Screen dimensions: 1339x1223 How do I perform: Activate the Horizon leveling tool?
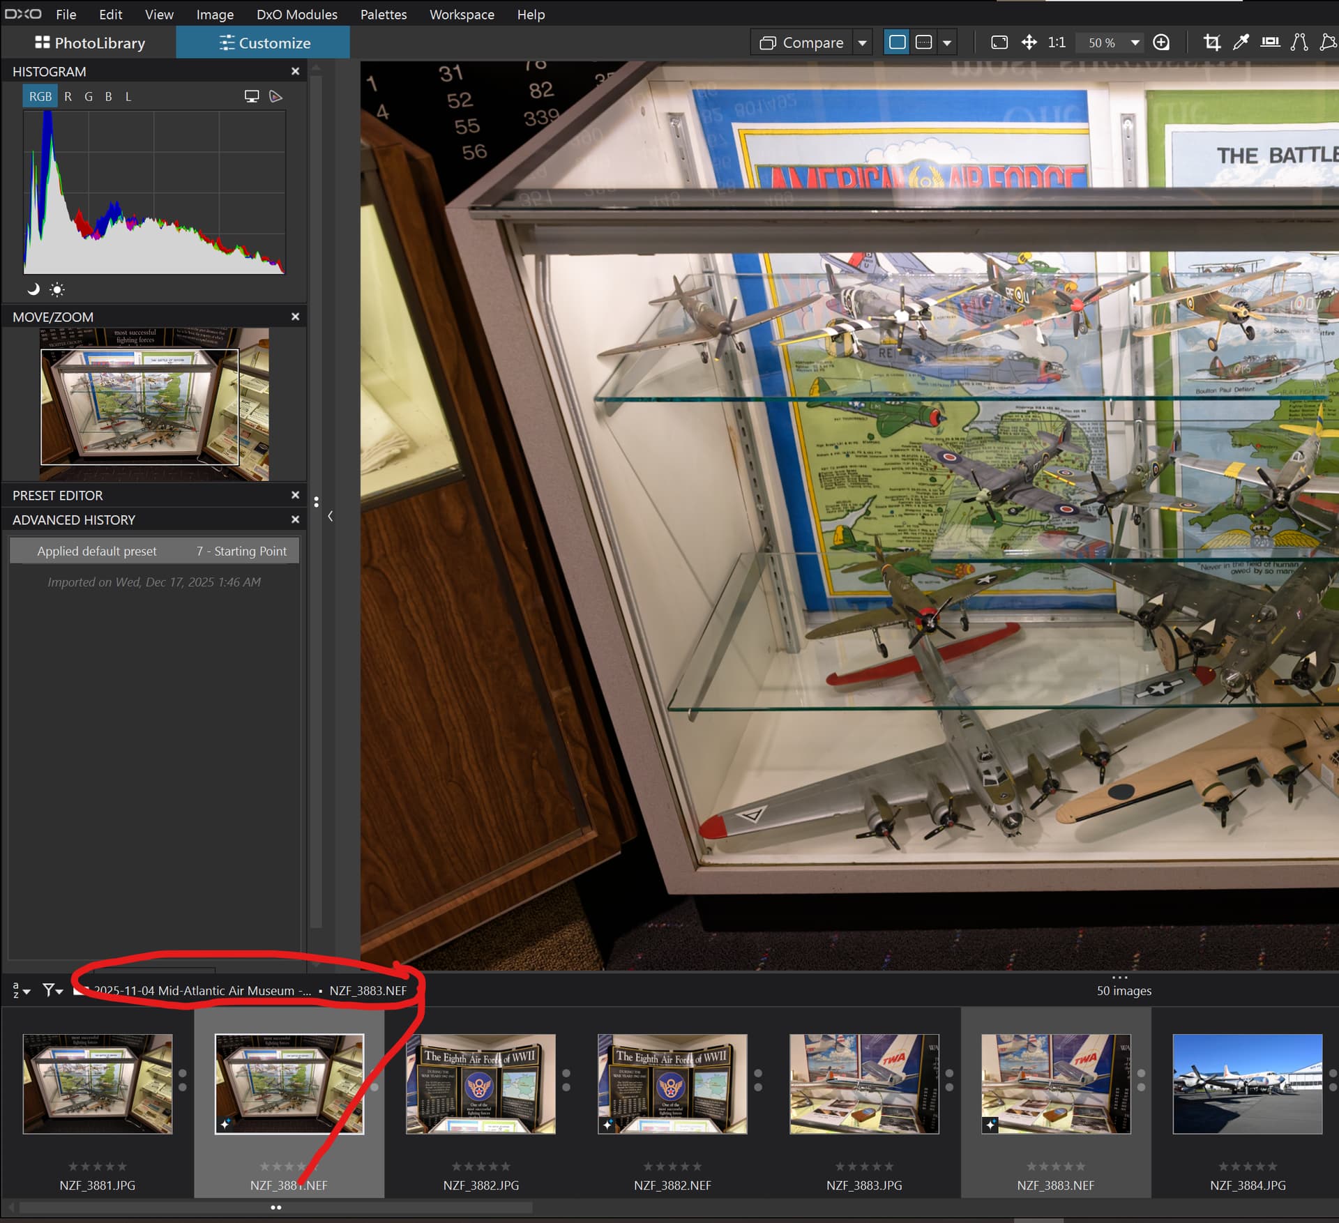pyautogui.click(x=1270, y=43)
